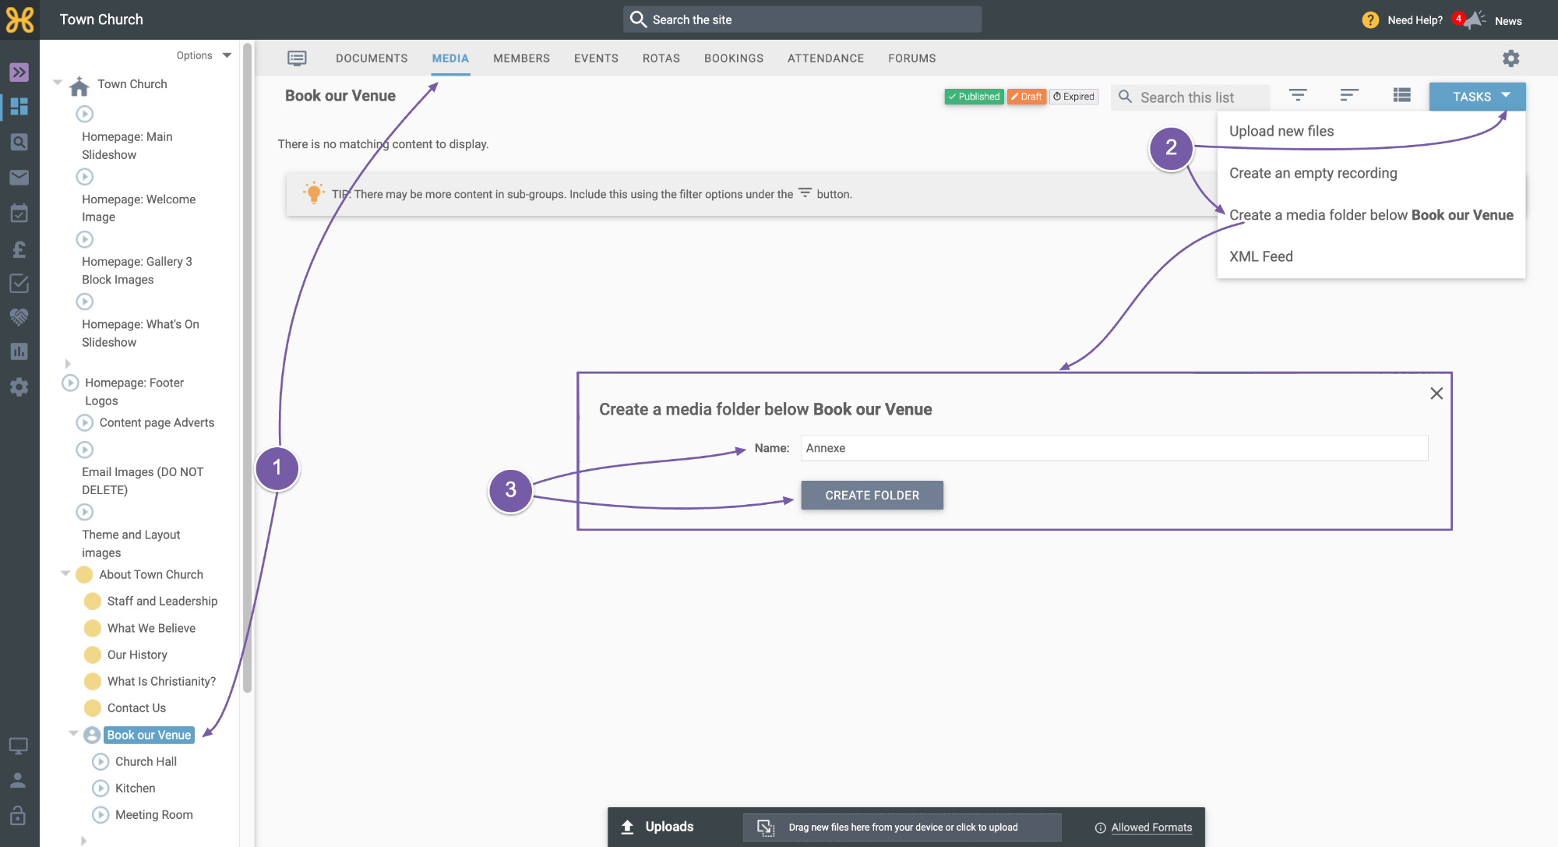The height and width of the screenshot is (847, 1558).
Task: Click the CREATE FOLDER button
Action: click(x=872, y=496)
